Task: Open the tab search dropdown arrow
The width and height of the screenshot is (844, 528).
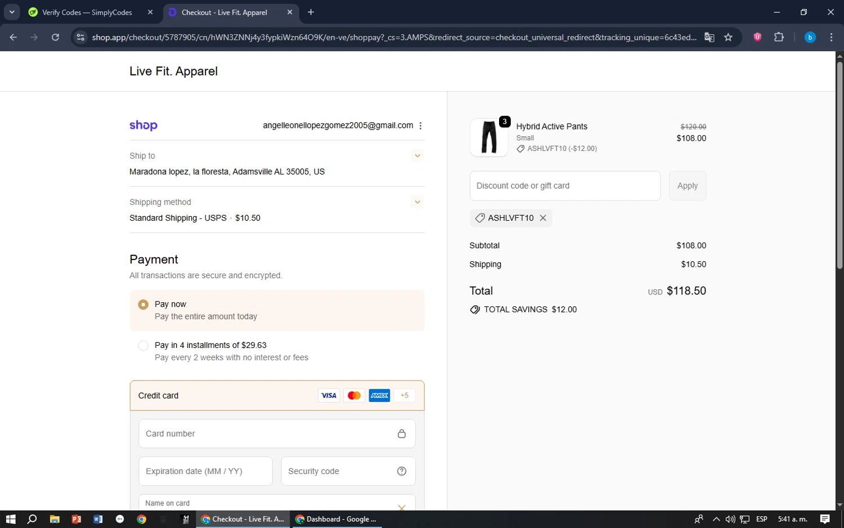Action: point(12,12)
